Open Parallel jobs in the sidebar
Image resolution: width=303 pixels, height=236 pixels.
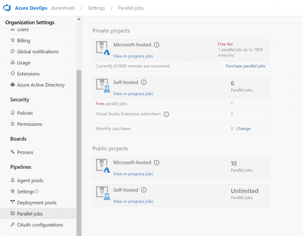tap(30, 214)
